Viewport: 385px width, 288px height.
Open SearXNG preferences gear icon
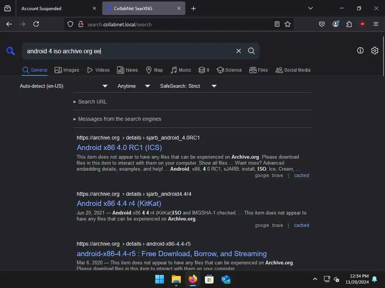(x=374, y=51)
